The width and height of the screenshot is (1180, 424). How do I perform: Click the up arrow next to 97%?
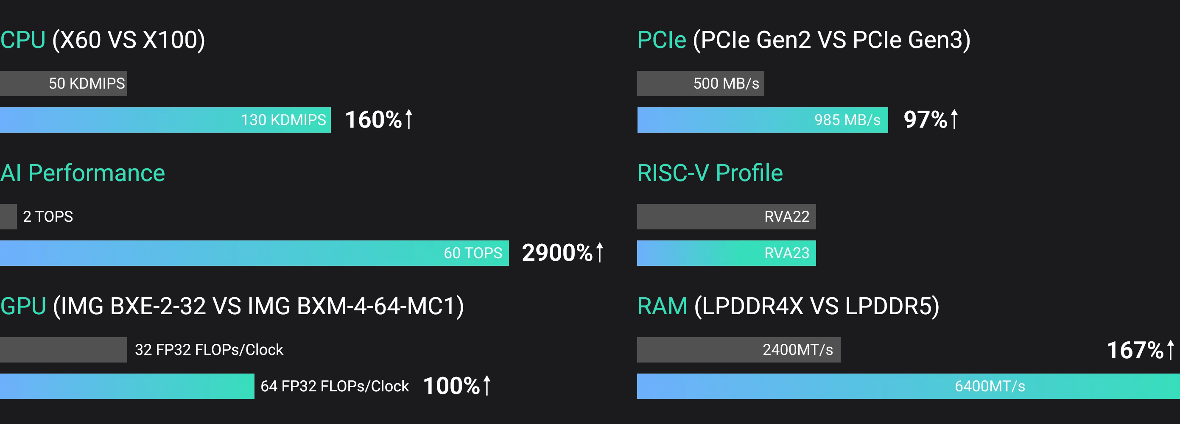coord(954,120)
